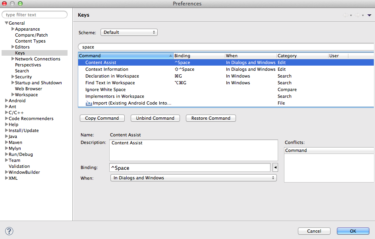The image size is (375, 239).
Task: Open the view menu via the down triangle
Action: tap(369, 15)
